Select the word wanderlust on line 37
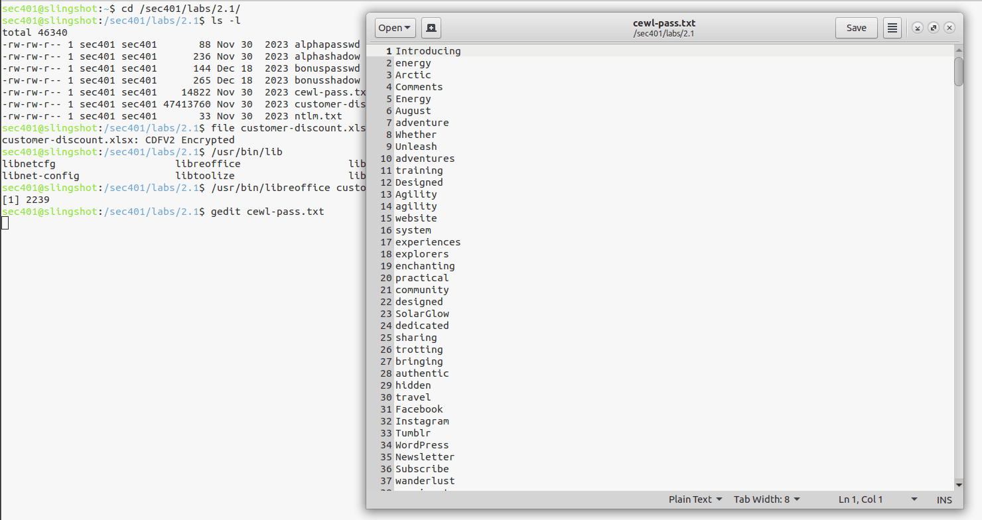The height and width of the screenshot is (520, 982). click(x=425, y=481)
